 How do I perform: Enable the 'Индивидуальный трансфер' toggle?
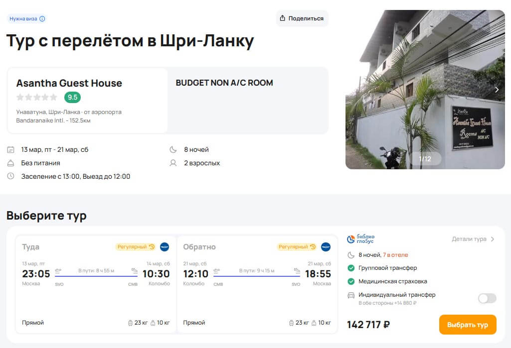487,298
